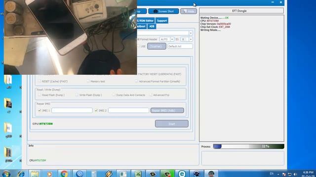The image size is (316, 177).
Task: Open Windows Media Player from taskbar
Action: [x=49, y=174]
